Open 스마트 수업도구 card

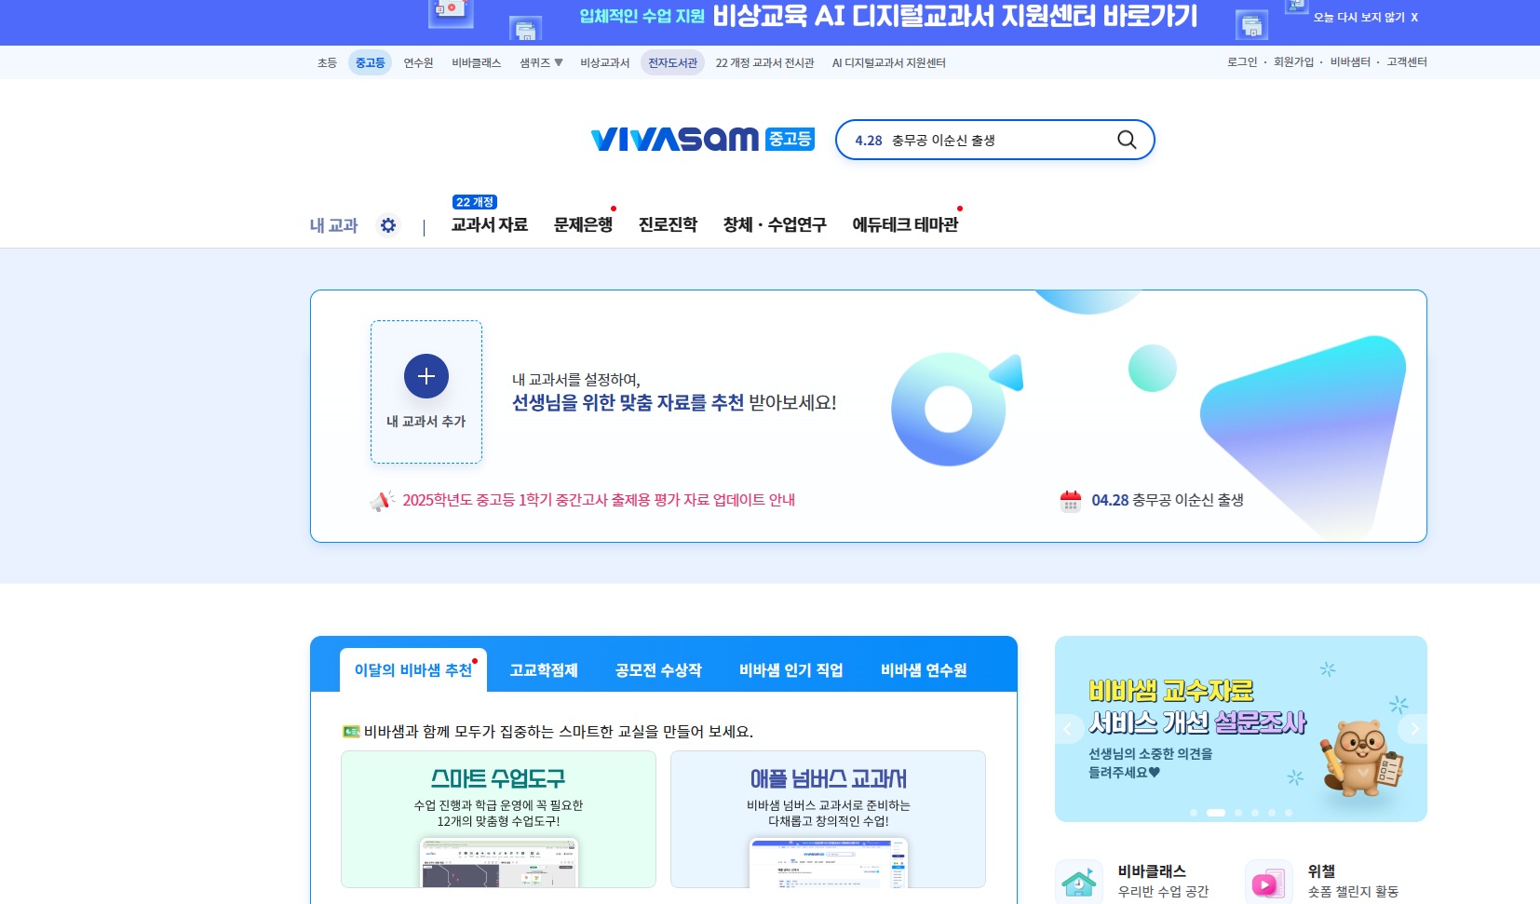(498, 819)
